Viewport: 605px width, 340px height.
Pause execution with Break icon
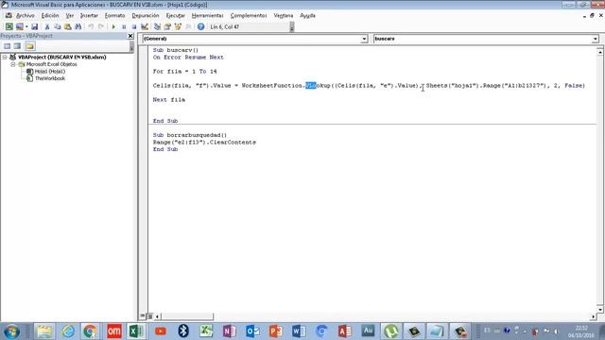124,26
